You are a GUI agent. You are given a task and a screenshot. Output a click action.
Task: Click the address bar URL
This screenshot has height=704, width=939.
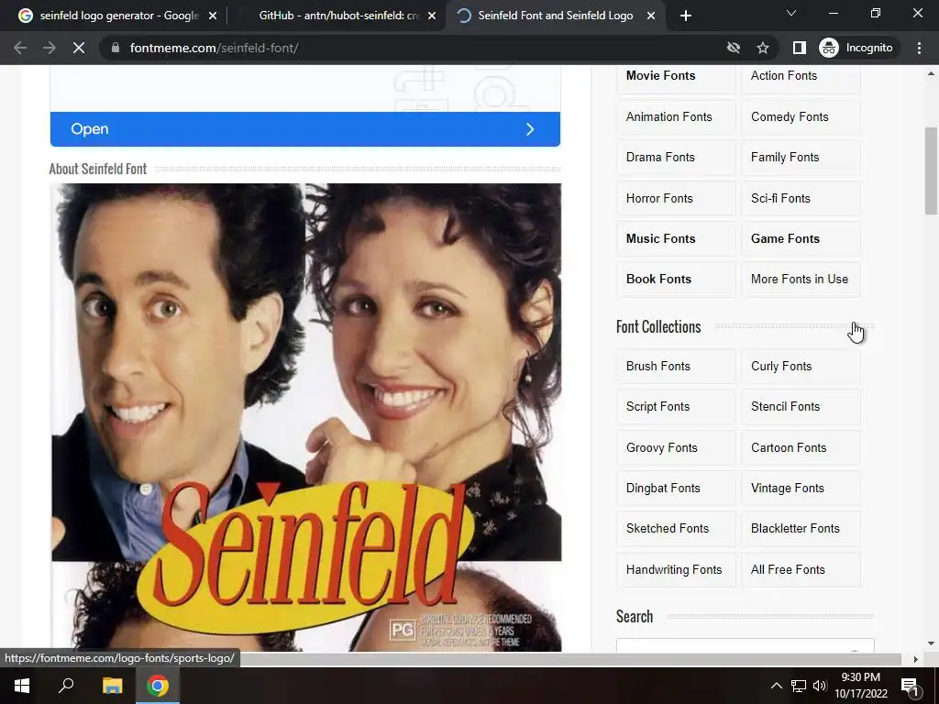215,48
